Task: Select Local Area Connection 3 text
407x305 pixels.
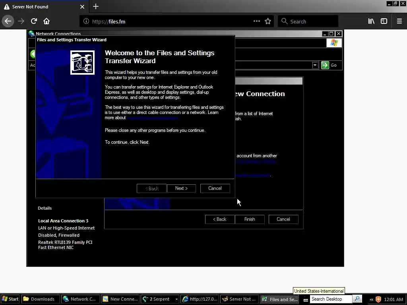Action: click(63, 221)
